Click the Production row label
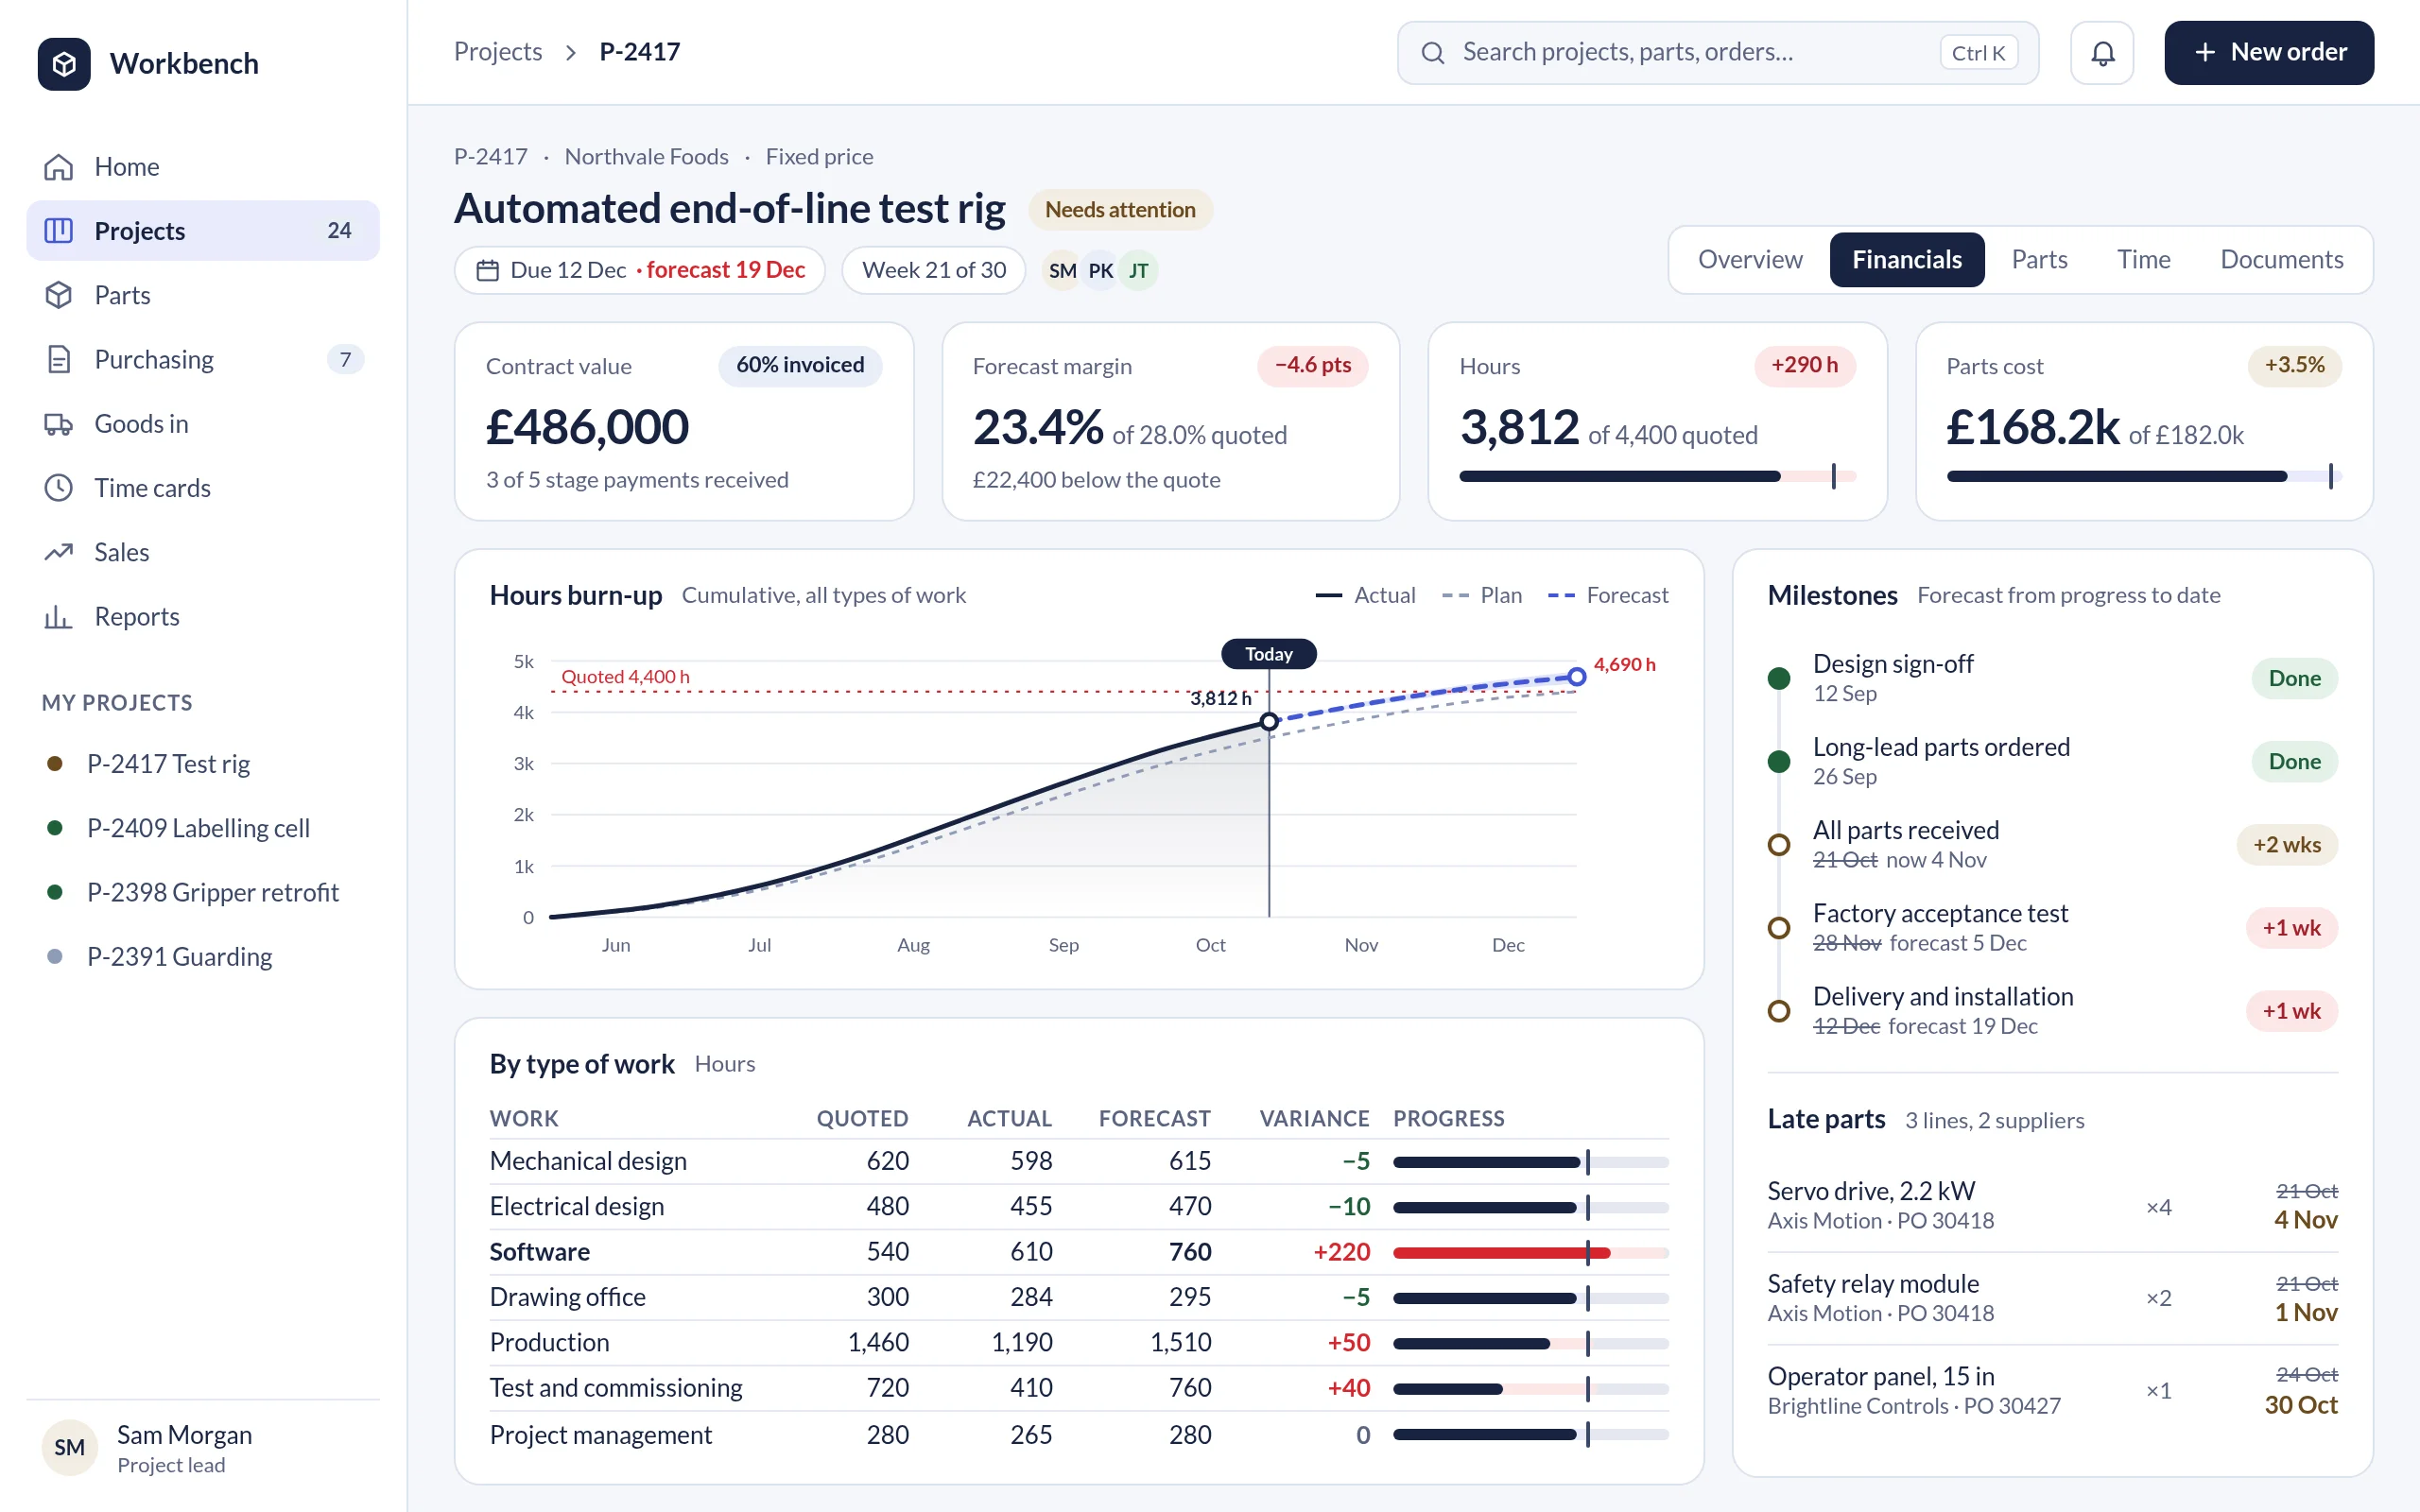 coord(549,1343)
